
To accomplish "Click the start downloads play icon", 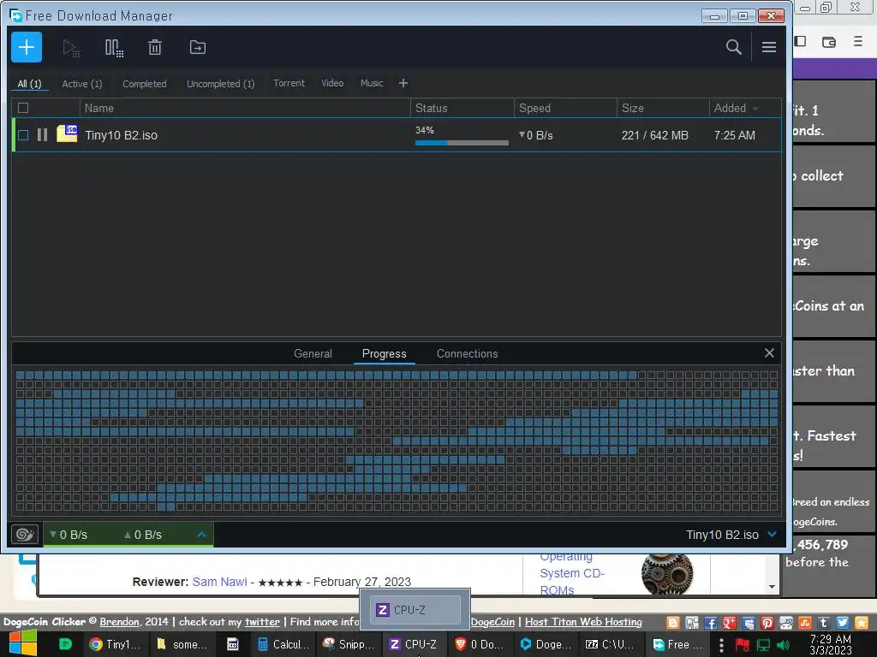I will [x=71, y=48].
